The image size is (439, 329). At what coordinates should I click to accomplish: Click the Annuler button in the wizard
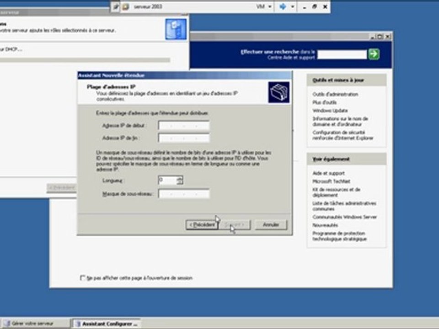(271, 225)
